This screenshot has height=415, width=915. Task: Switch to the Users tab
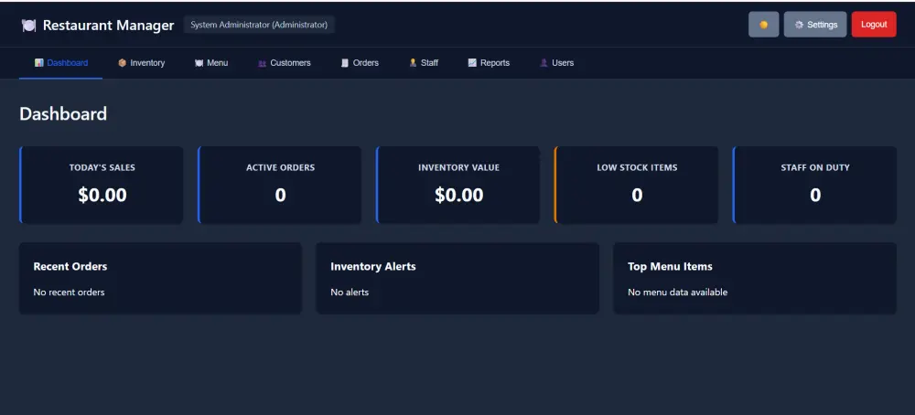click(x=556, y=63)
